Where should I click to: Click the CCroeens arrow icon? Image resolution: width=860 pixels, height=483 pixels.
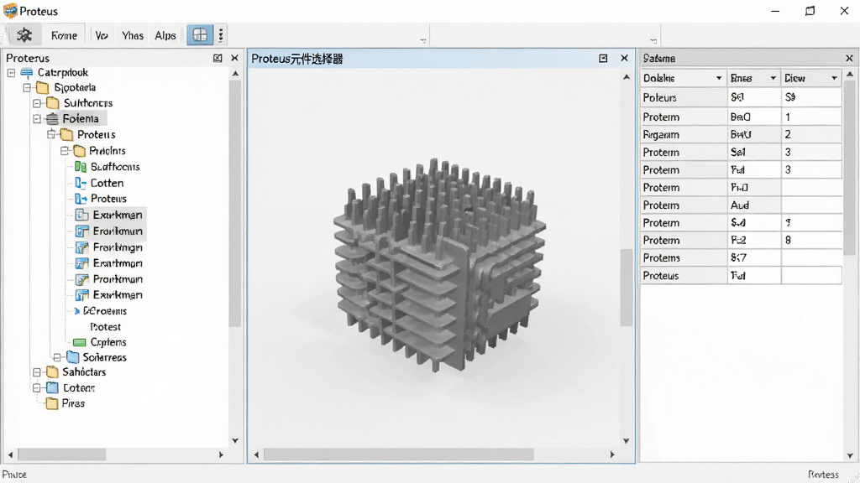tap(76, 311)
